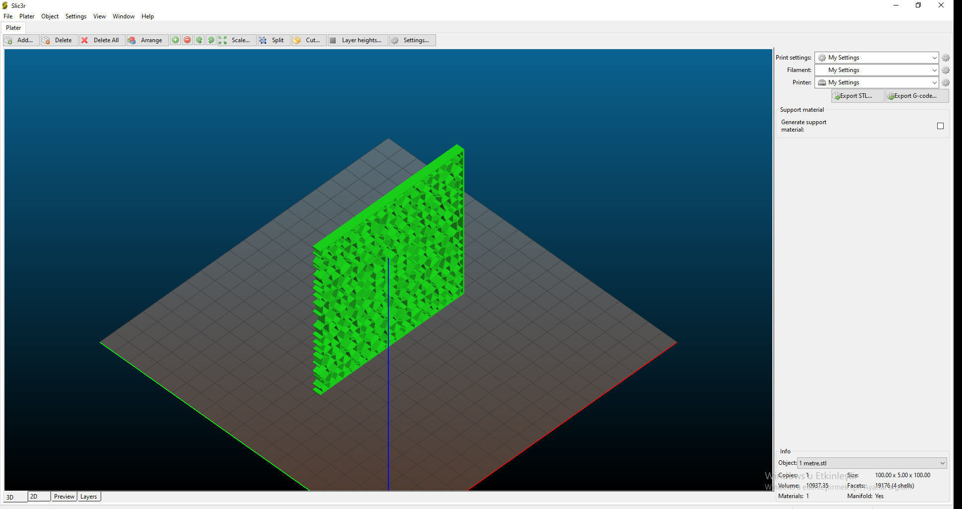Click the Materials: 1 info text
Screen dimensions: 962x509
(794, 496)
